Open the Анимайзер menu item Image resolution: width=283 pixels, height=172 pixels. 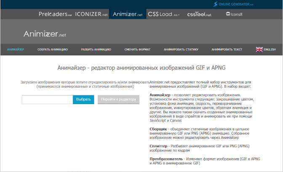click(x=16, y=50)
